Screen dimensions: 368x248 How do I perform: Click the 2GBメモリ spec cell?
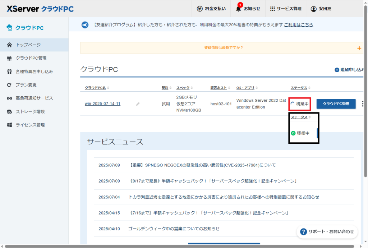[x=188, y=104]
